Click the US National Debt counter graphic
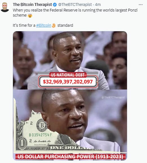Image resolution: width=147 pixels, height=163 pixels. click(x=68, y=80)
